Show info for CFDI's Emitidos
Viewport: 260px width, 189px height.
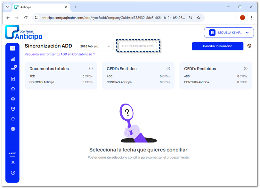point(168,68)
